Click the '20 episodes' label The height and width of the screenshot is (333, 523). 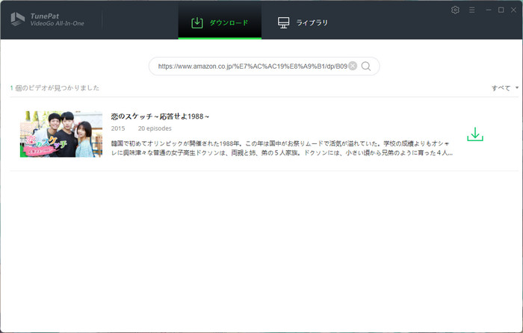155,128
